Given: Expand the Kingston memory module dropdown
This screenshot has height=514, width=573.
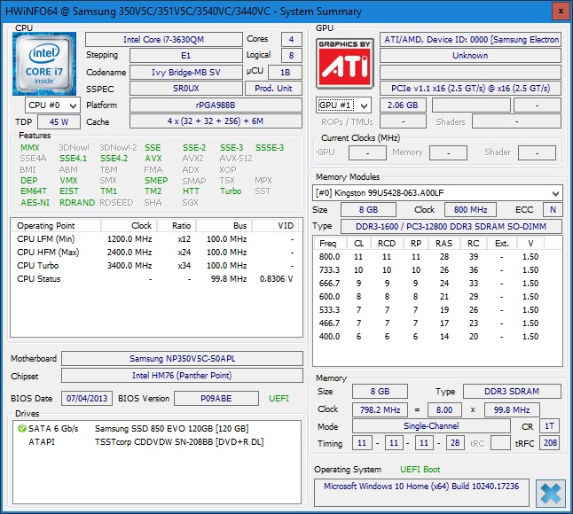Looking at the screenshot, I should (x=438, y=193).
